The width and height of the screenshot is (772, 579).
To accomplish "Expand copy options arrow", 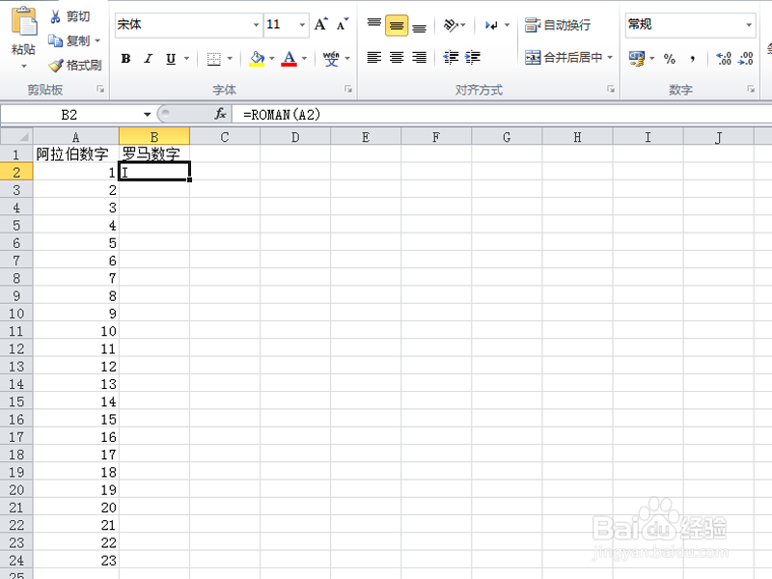I will click(97, 41).
